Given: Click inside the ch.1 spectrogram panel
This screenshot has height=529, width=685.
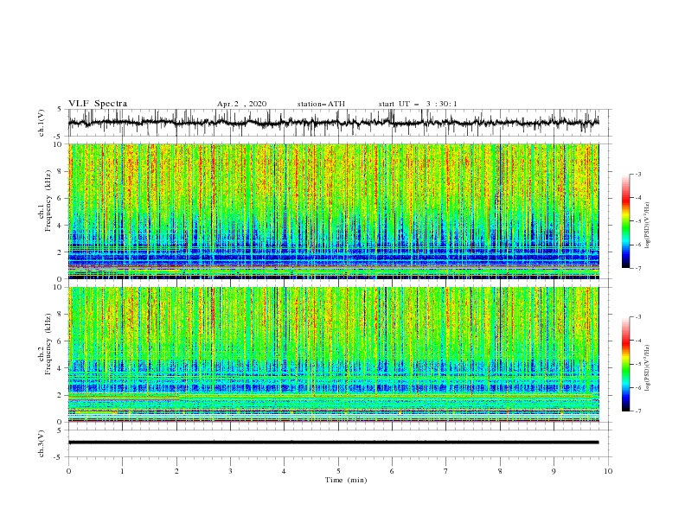Looking at the screenshot, I should [333, 211].
